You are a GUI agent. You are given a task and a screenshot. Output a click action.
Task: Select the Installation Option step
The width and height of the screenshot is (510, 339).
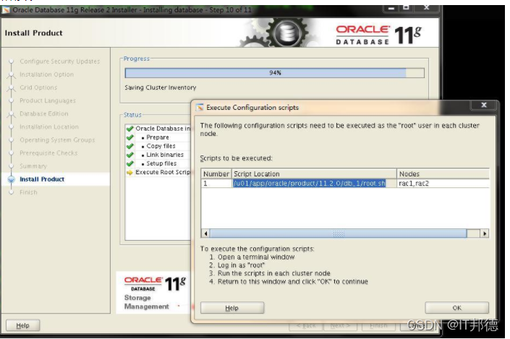tap(46, 74)
